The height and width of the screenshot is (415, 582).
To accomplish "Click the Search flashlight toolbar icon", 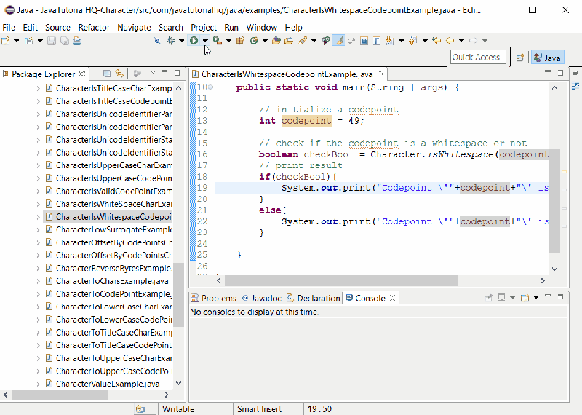I will click(x=303, y=41).
